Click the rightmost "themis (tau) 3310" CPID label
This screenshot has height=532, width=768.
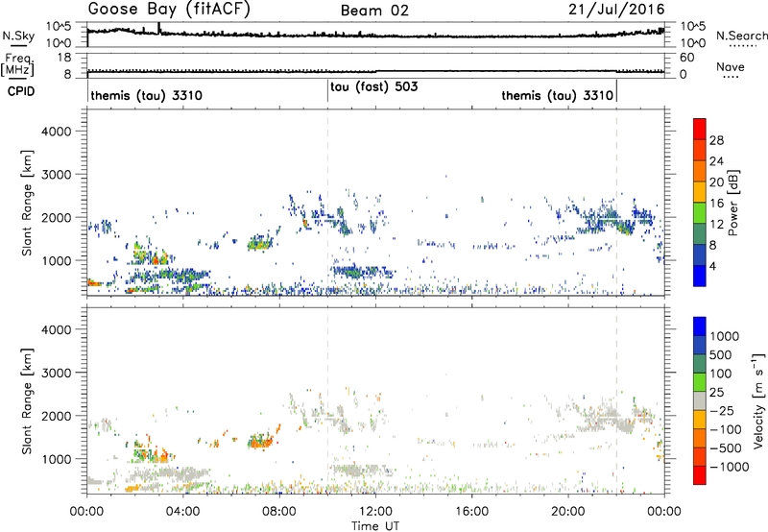click(x=558, y=95)
